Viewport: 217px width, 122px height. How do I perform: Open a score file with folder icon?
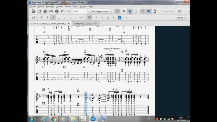39,11
